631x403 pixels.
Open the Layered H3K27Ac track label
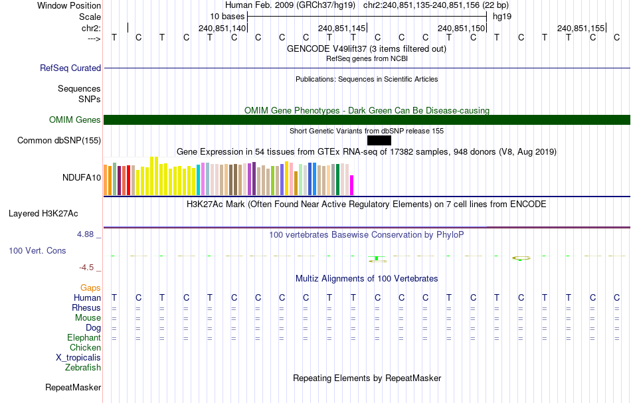[x=43, y=214]
